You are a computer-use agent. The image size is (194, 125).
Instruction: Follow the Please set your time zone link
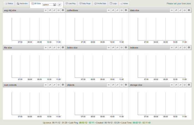(179, 4)
